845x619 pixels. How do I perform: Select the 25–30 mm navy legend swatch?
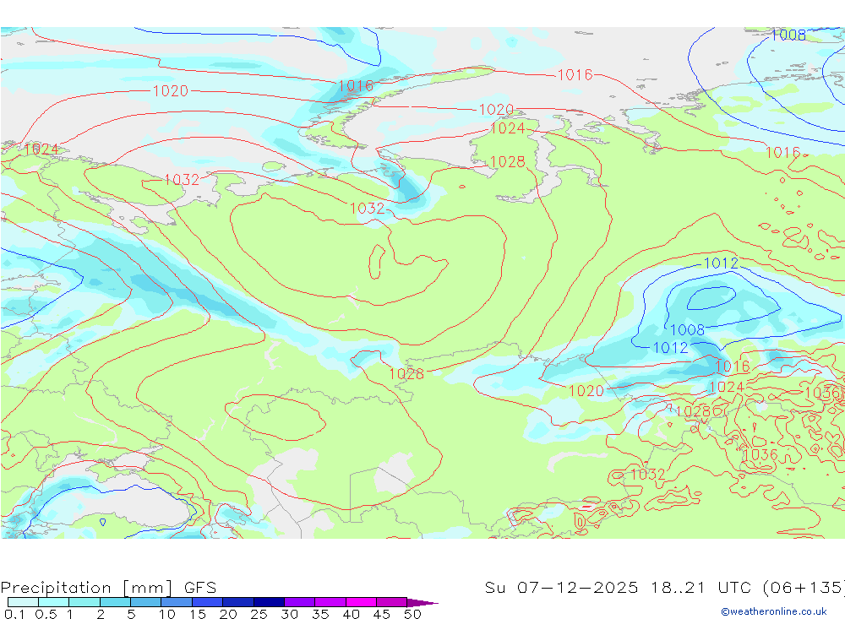269,602
